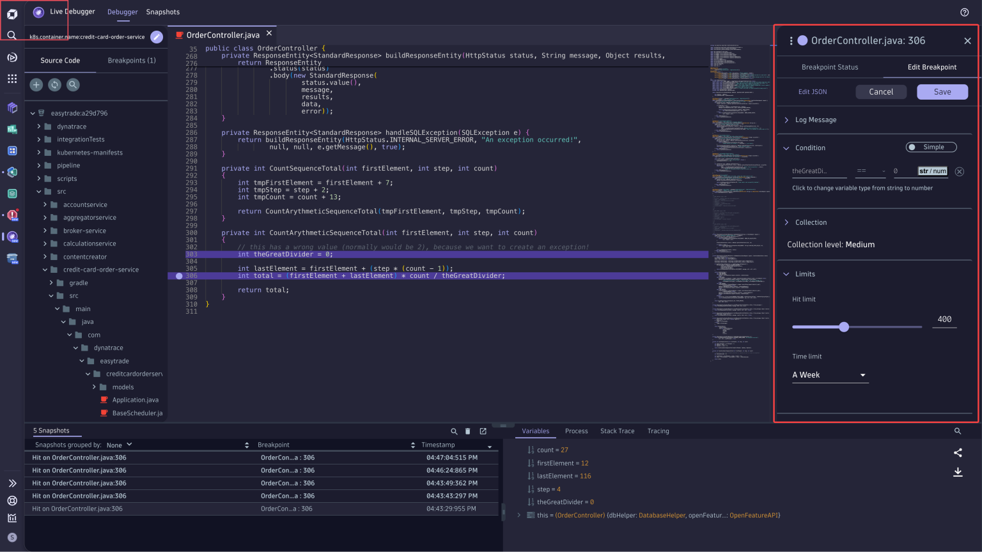The height and width of the screenshot is (552, 982).
Task: Toggle the breakpoint marker on line 306
Action: click(x=178, y=275)
